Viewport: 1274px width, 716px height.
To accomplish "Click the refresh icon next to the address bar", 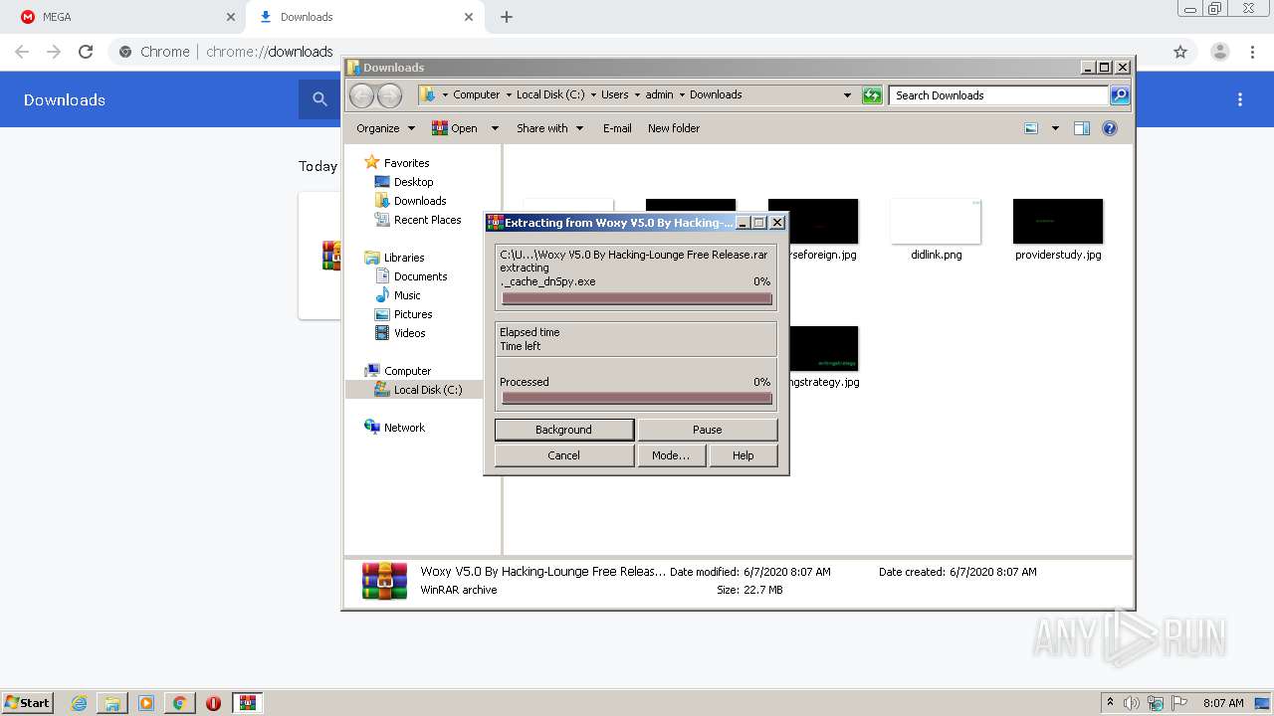I will [x=872, y=95].
